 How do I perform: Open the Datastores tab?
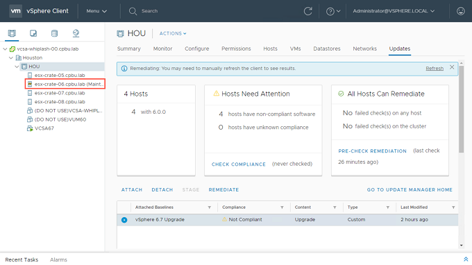coord(327,49)
